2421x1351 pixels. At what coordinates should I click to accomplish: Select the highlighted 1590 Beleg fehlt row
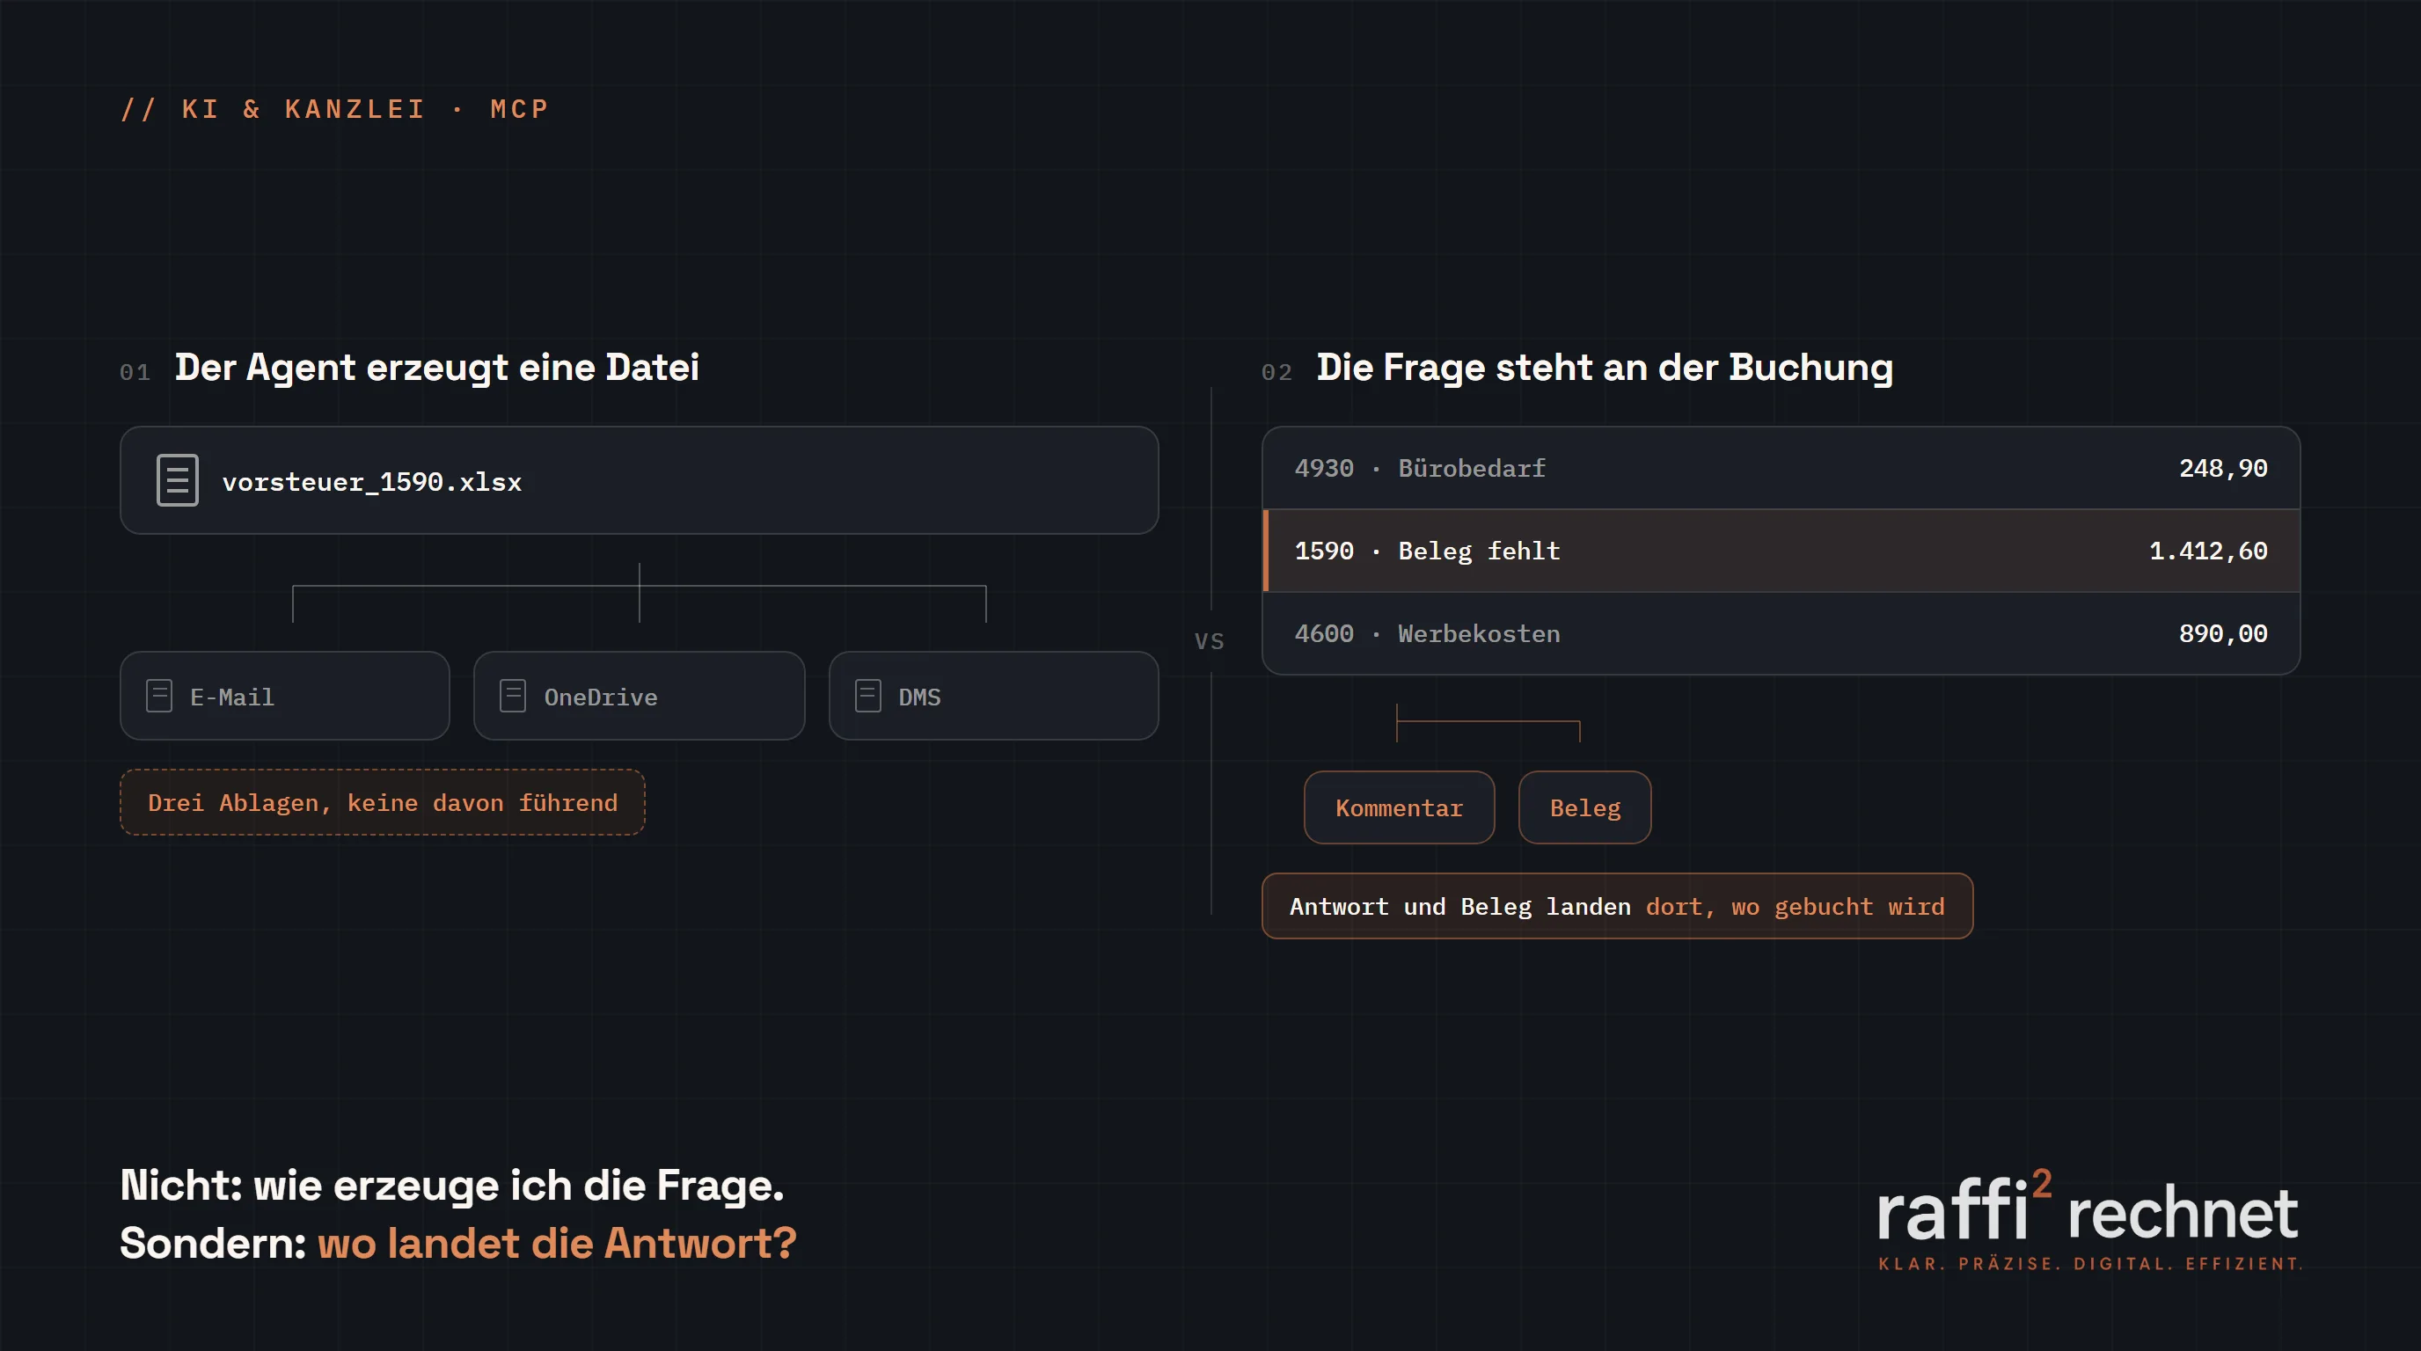pyautogui.click(x=1781, y=551)
